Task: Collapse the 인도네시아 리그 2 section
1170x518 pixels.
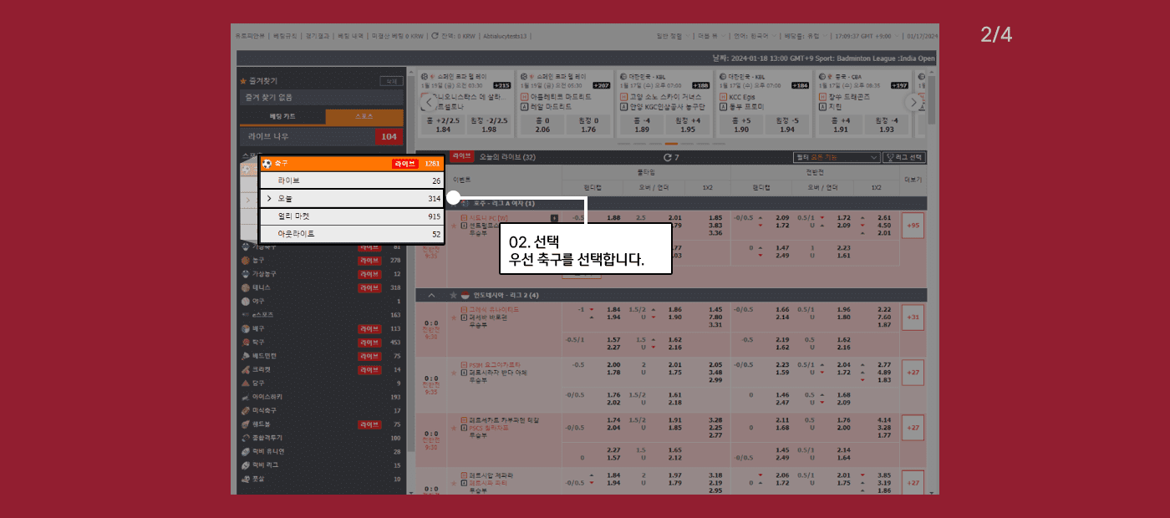Action: click(431, 295)
